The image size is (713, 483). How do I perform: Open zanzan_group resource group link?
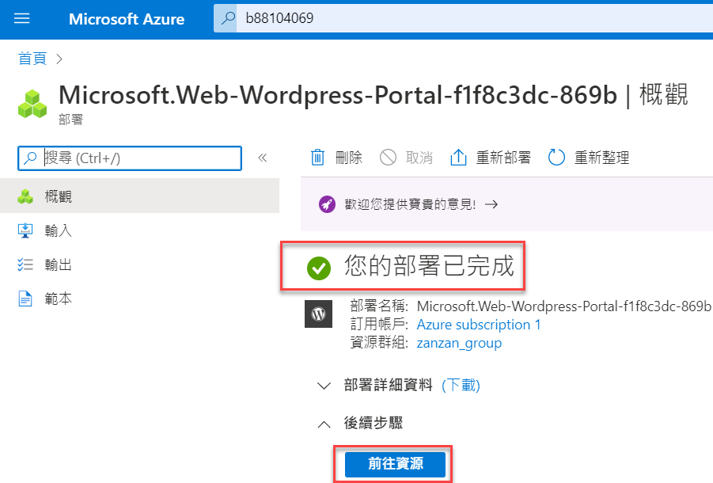(x=459, y=343)
